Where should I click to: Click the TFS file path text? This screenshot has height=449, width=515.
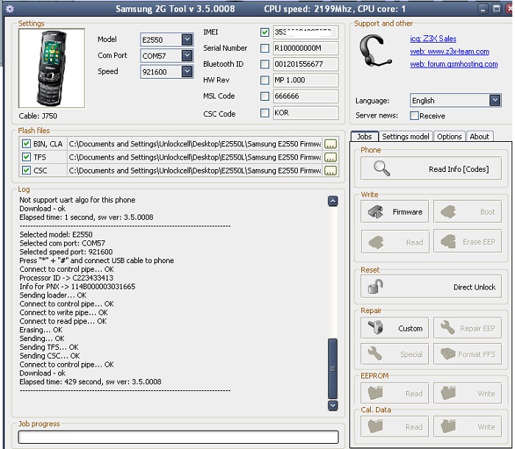click(x=195, y=157)
